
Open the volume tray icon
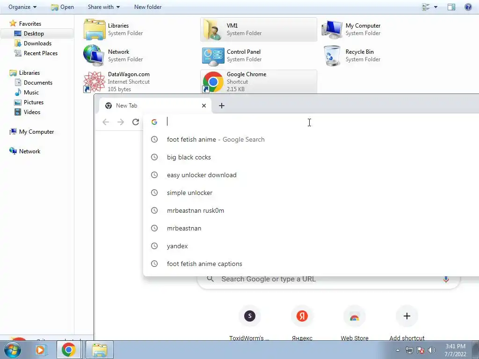pyautogui.click(x=432, y=350)
